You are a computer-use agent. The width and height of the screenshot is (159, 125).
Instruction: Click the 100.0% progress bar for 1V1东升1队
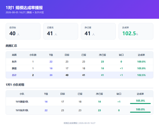tap(140, 112)
